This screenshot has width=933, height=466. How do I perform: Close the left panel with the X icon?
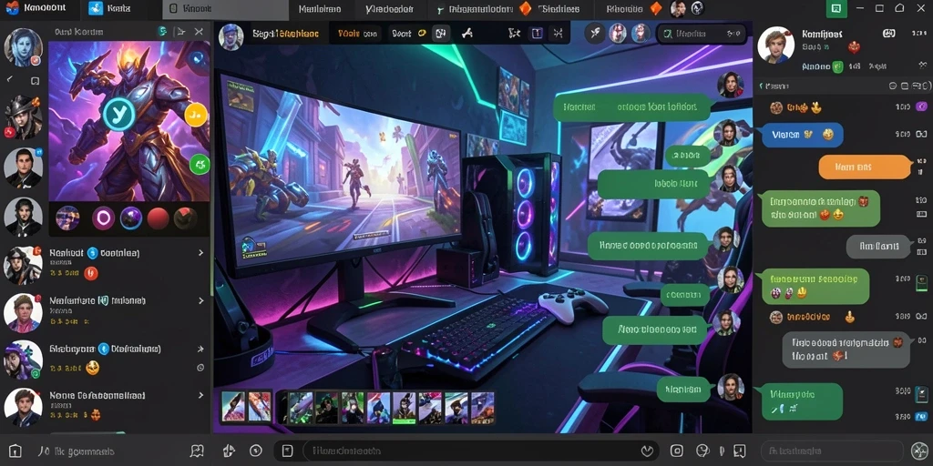point(199,32)
